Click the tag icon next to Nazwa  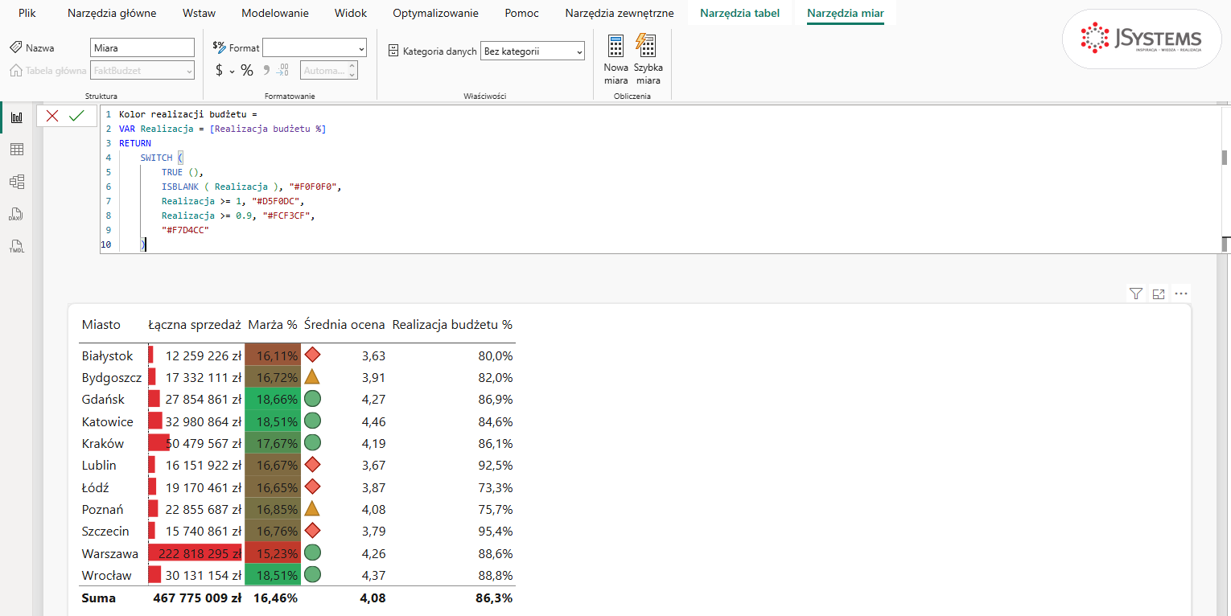click(16, 48)
